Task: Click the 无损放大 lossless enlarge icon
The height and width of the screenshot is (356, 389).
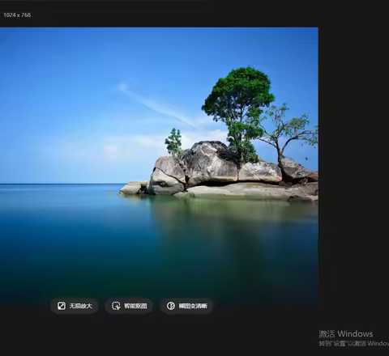Action: point(62,306)
